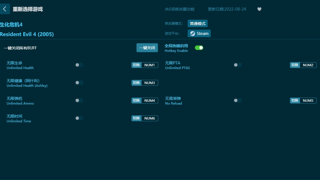
Task: Click the heart favorite icon
Action: click(x=259, y=9)
